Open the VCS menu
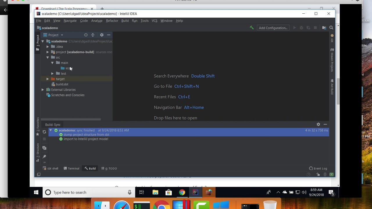Screen dimensions: 372x209 click(154, 21)
